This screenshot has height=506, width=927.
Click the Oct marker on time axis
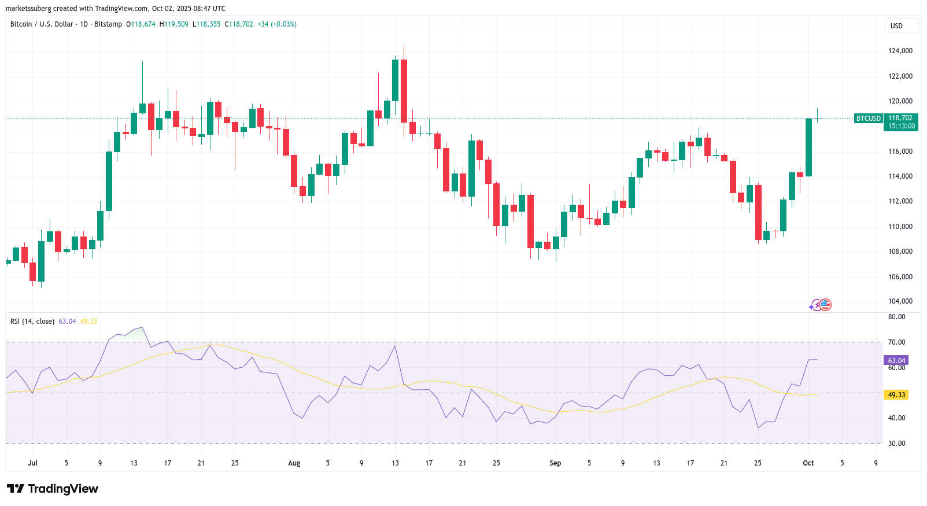tap(808, 463)
